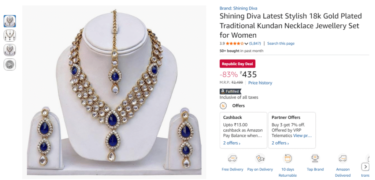Select the third product image thumbnail
Viewport: 375px width, 180px height.
[x=10, y=50]
